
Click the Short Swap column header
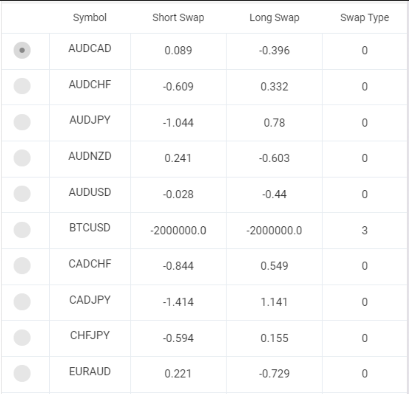pyautogui.click(x=178, y=18)
